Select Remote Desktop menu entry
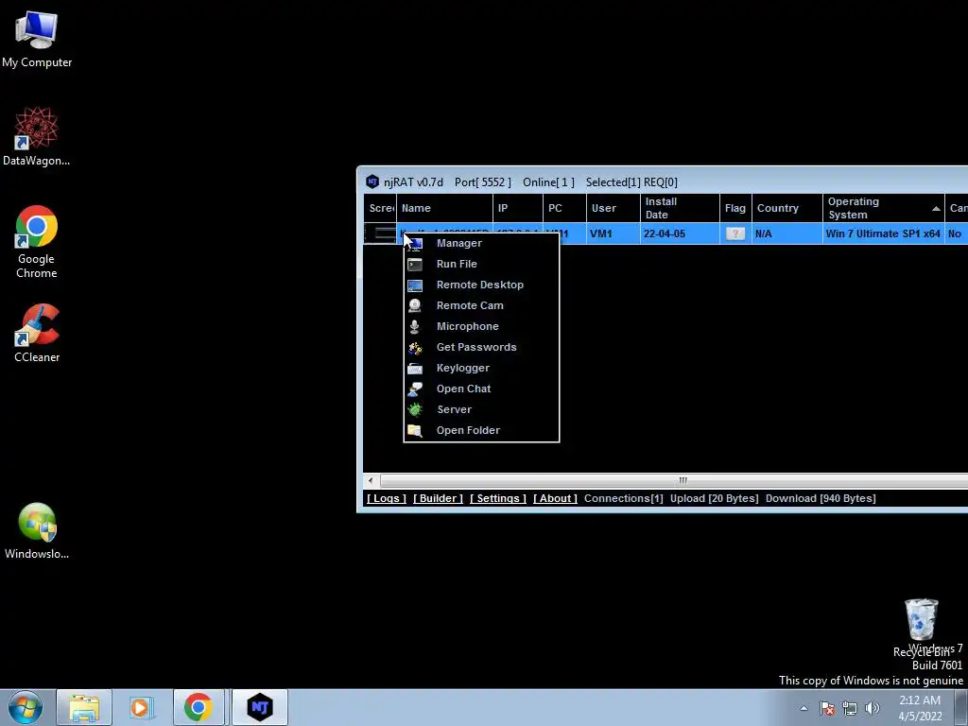 (481, 285)
